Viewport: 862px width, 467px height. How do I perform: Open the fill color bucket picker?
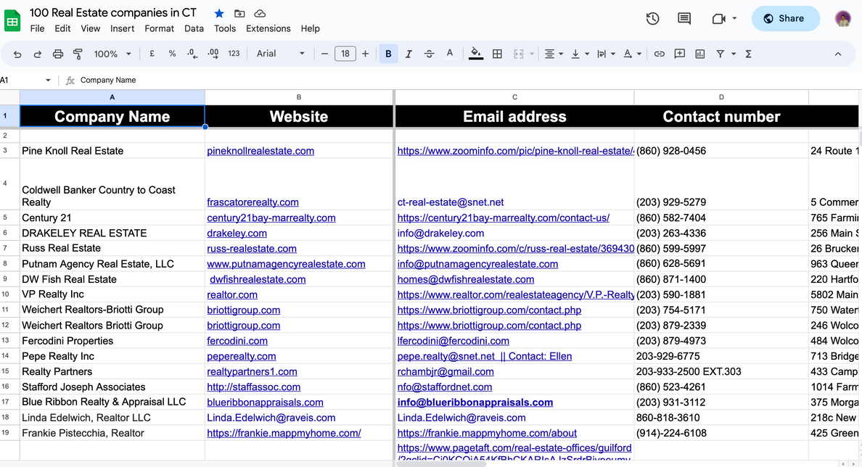pyautogui.click(x=475, y=54)
